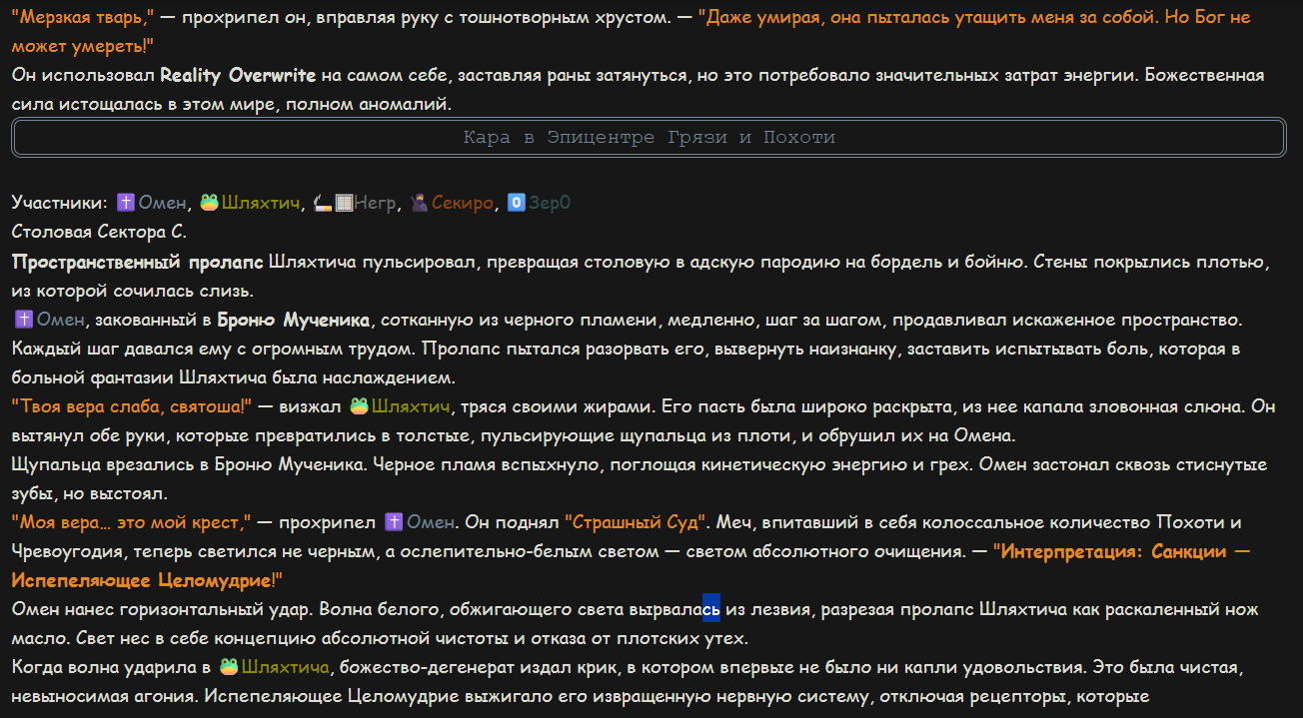The width and height of the screenshot is (1303, 718).
Task: Click the label 'Участники:'
Action: point(59,203)
